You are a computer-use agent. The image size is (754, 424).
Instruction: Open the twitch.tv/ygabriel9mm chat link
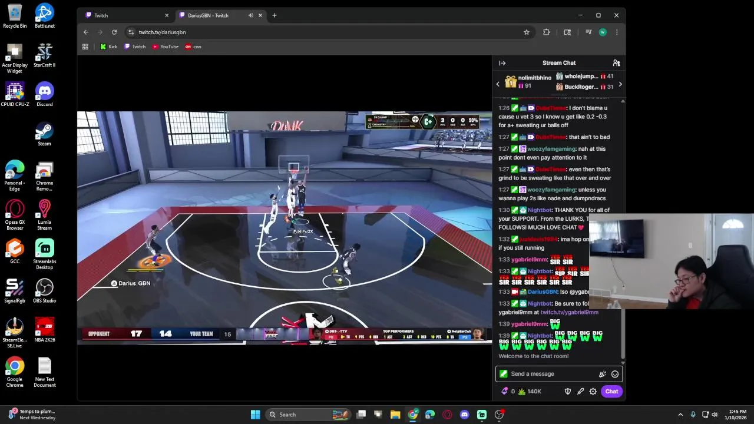tap(569, 312)
